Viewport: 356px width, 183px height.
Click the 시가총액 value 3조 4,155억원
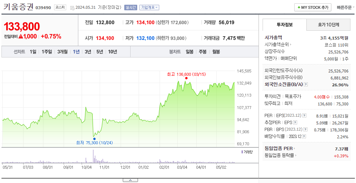tap(334, 38)
